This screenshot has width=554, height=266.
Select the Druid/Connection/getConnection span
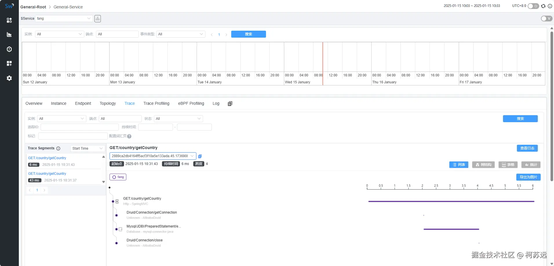pos(152,212)
